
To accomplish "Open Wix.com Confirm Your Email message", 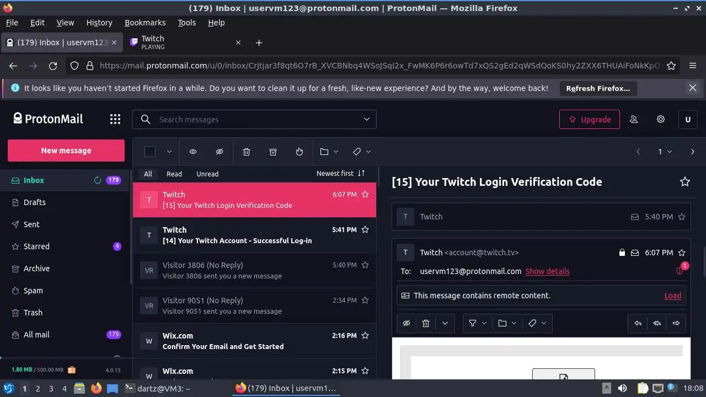I will (x=254, y=341).
